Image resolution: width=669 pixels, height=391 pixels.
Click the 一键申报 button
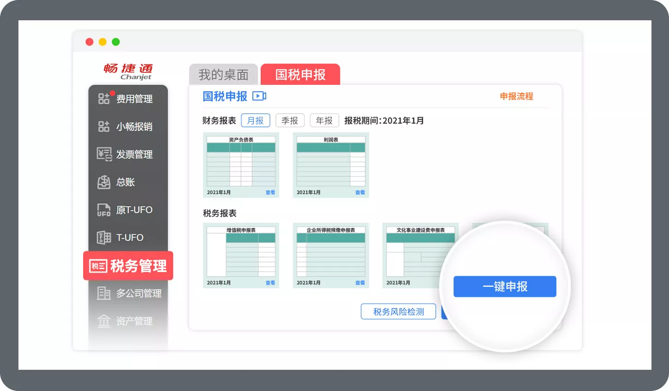coord(504,286)
